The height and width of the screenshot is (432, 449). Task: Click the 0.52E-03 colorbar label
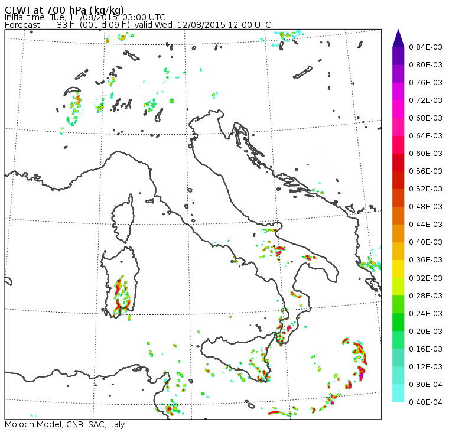click(425, 189)
